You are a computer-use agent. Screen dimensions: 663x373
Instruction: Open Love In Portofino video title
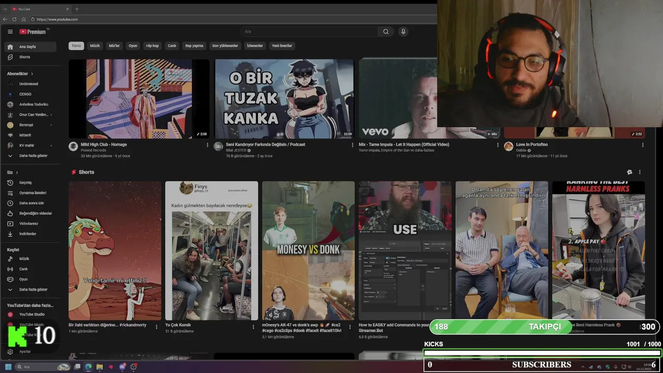(531, 145)
